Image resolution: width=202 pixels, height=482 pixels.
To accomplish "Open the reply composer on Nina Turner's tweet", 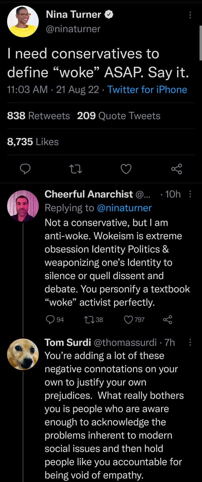I will pos(25,169).
